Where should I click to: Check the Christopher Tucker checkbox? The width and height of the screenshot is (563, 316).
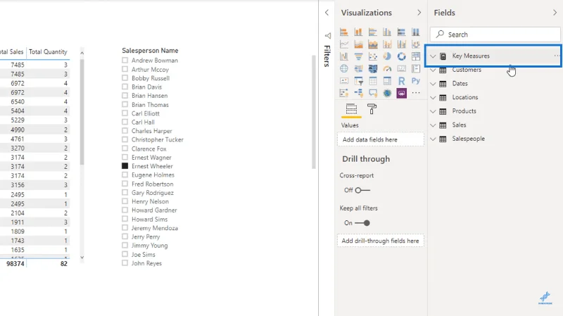125,139
